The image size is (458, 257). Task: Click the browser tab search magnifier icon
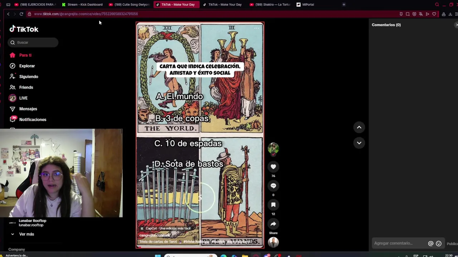[x=437, y=5]
